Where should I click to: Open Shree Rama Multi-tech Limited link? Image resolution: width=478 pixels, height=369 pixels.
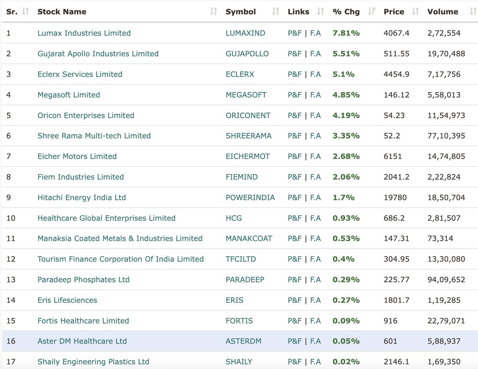(94, 136)
